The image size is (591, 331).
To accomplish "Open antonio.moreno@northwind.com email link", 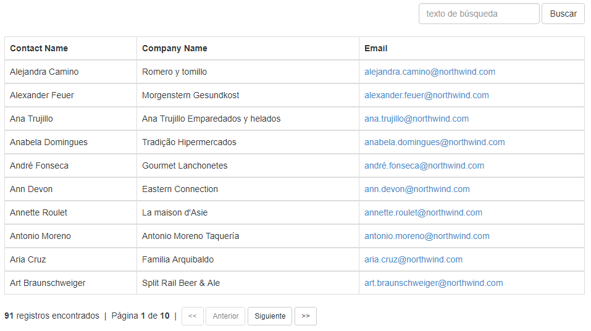I will [427, 236].
